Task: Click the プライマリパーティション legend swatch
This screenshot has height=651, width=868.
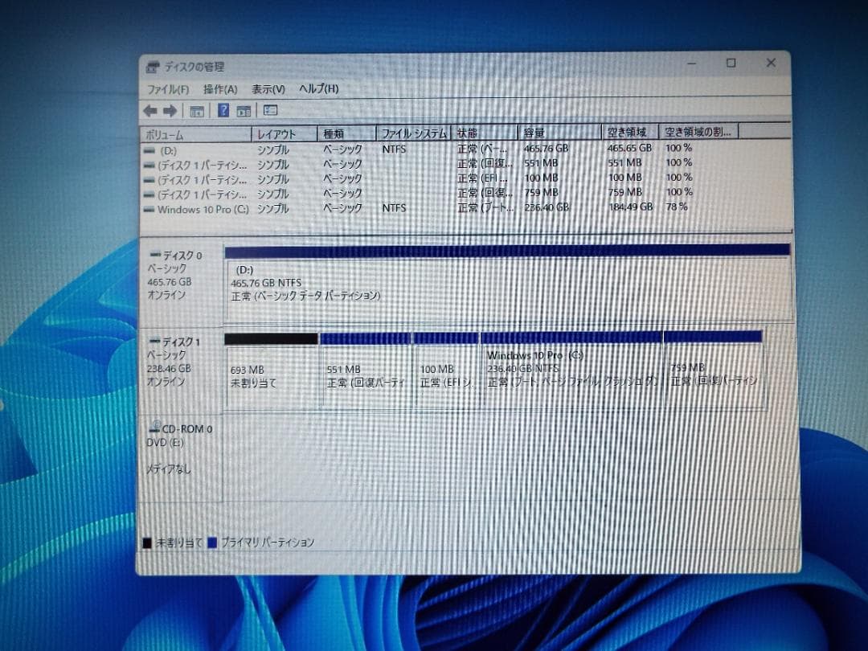Action: [212, 542]
